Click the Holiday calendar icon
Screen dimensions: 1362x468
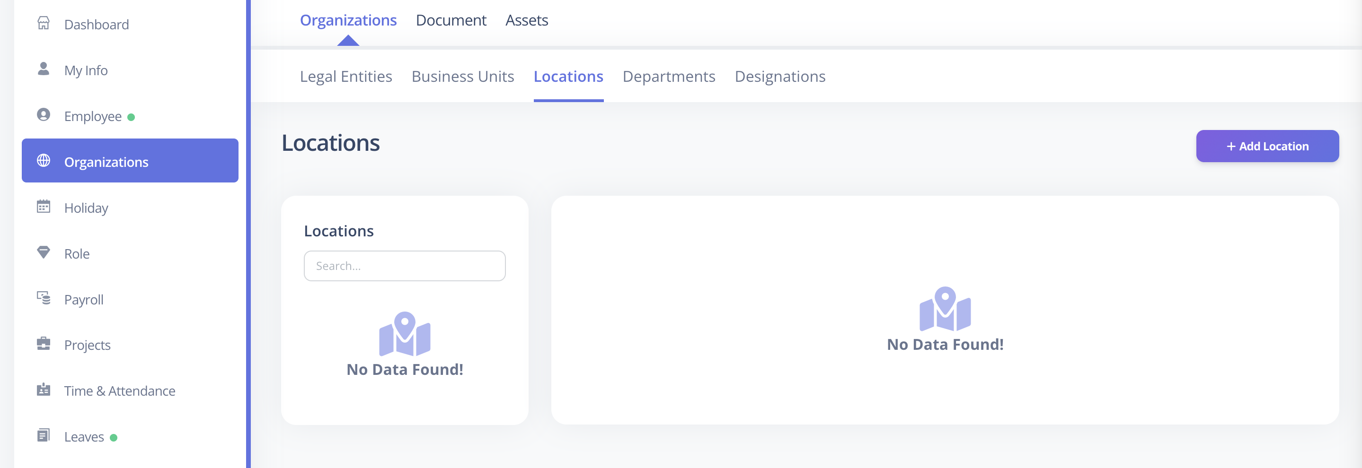(44, 207)
